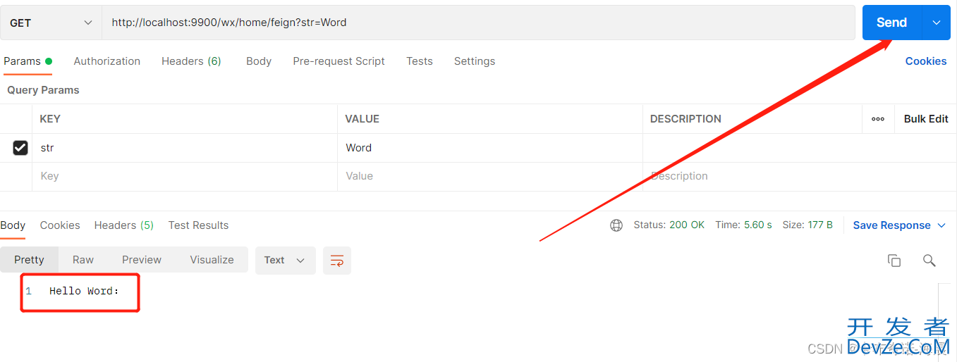The width and height of the screenshot is (957, 362).
Task: Select the Visualize view
Action: pos(212,260)
